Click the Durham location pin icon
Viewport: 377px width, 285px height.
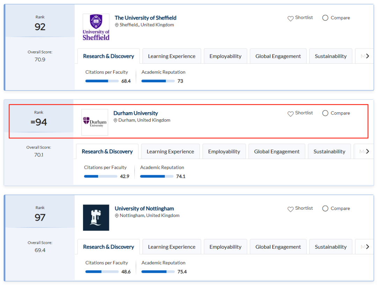tap(116, 120)
